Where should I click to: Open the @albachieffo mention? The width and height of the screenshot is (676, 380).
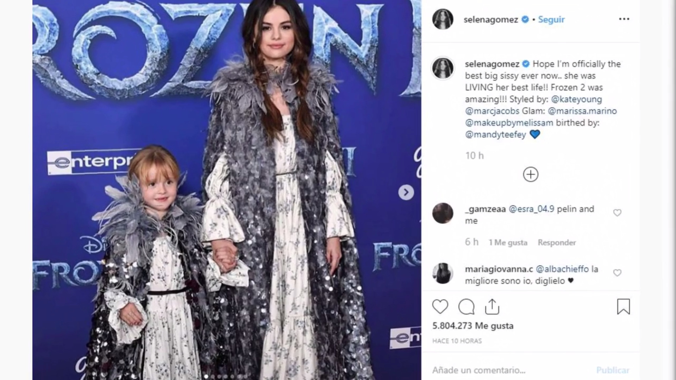(x=562, y=269)
